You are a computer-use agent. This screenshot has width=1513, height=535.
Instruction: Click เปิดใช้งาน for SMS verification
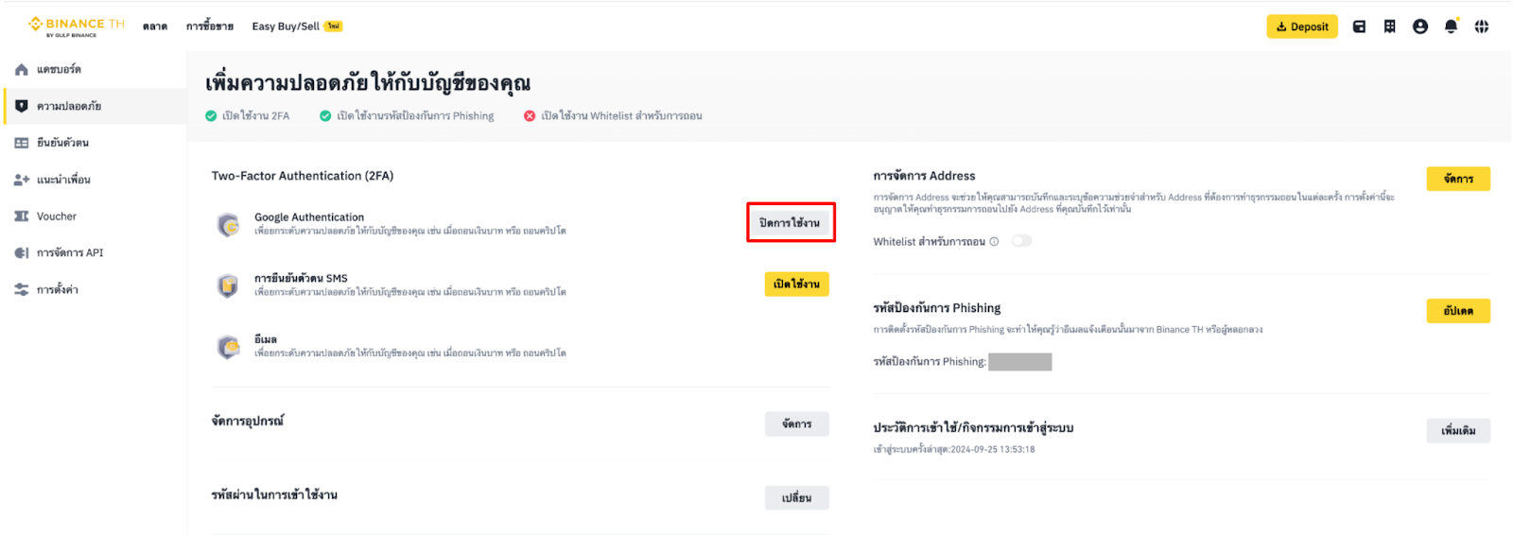(x=796, y=285)
